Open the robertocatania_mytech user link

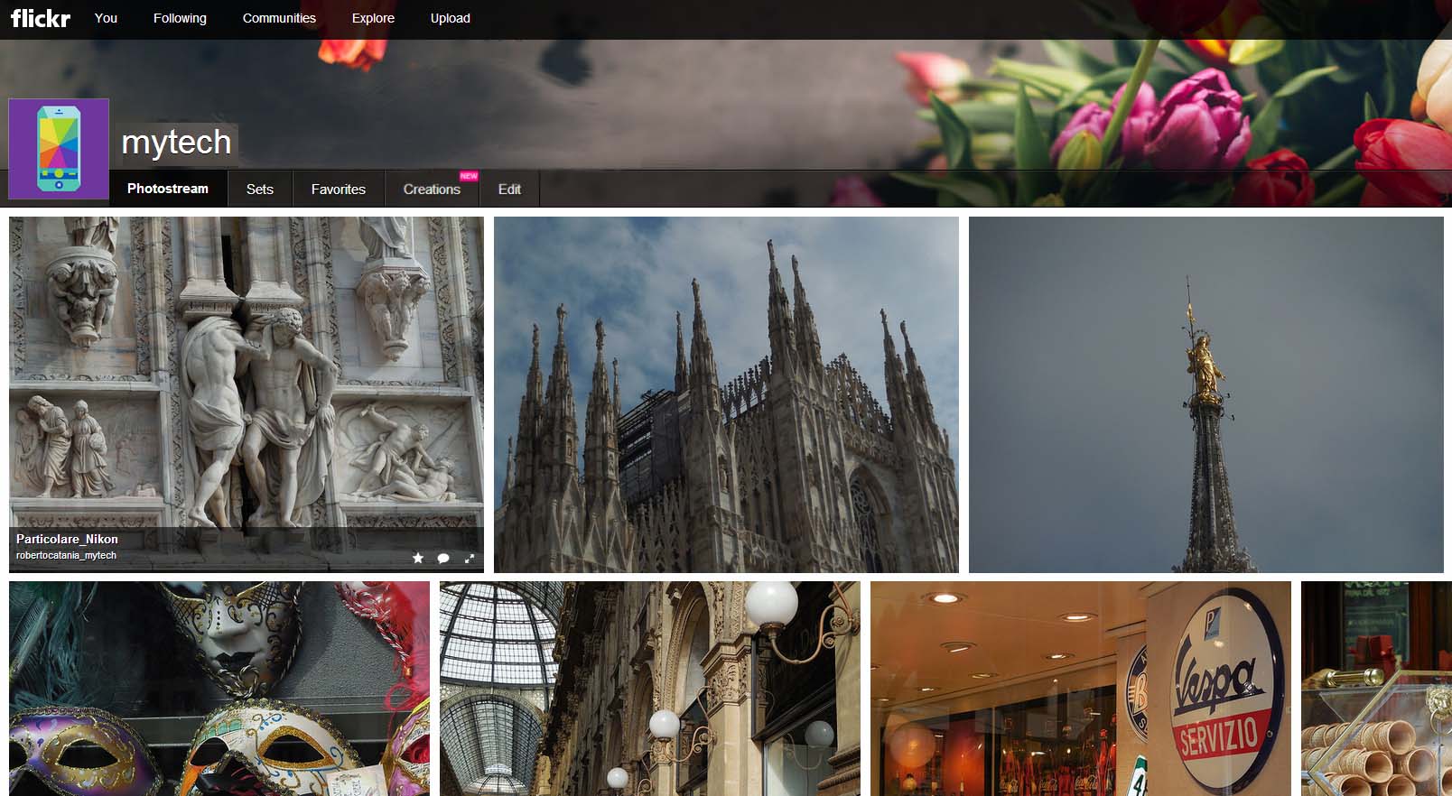(x=66, y=555)
